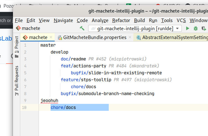
Task: Switch to the machete editor tab
Action: coord(38,37)
